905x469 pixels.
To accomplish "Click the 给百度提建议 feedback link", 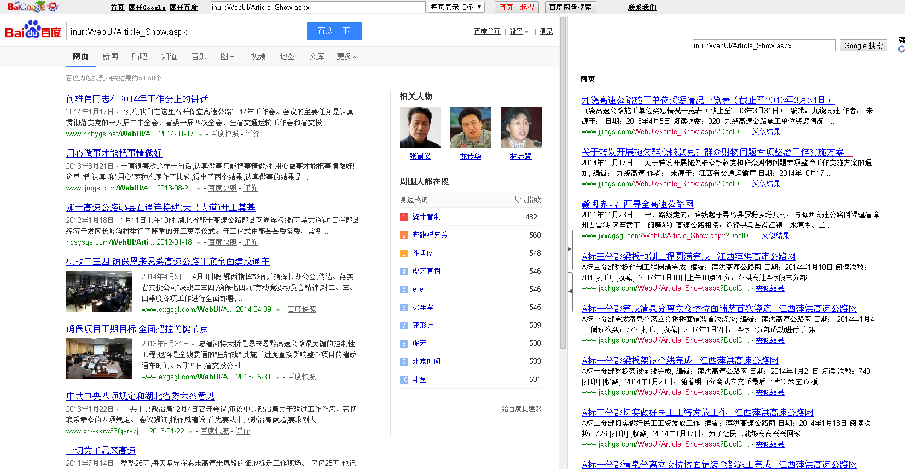I will coord(522,409).
